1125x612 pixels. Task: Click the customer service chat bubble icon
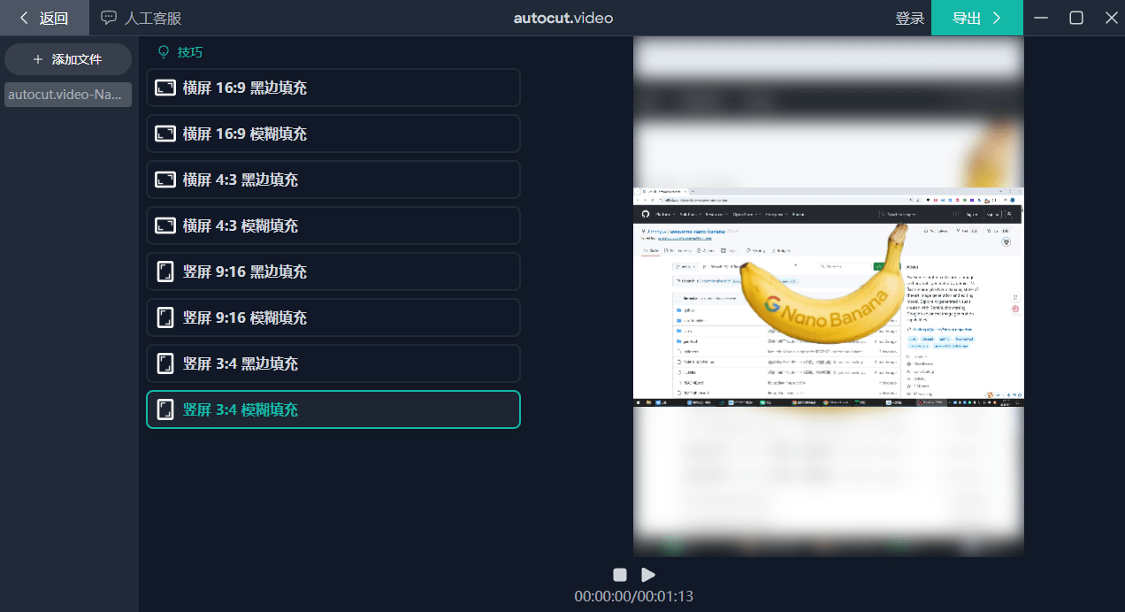pos(109,18)
